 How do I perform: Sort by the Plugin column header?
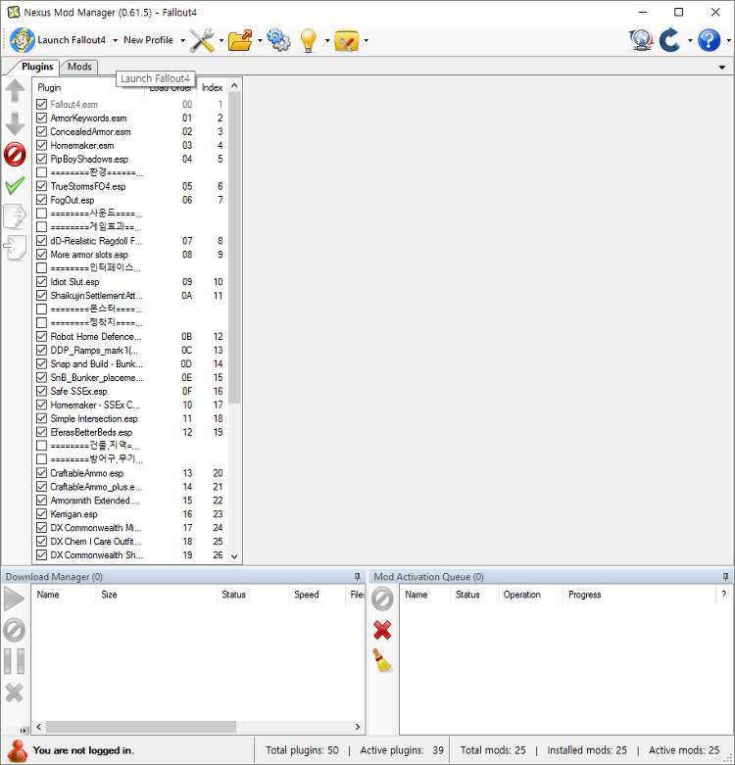pos(88,88)
